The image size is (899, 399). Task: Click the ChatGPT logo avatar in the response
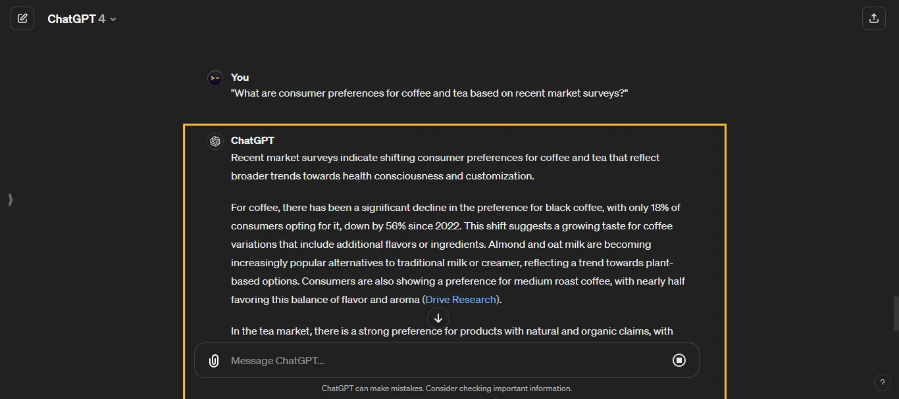(215, 141)
